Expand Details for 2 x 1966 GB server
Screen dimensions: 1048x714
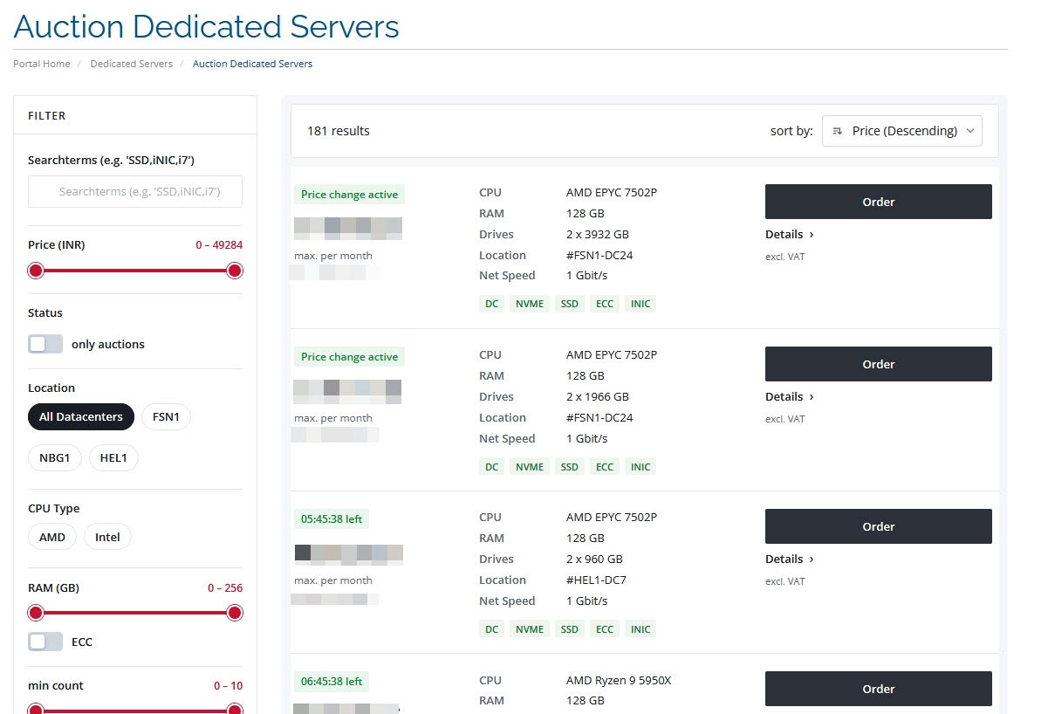(789, 396)
